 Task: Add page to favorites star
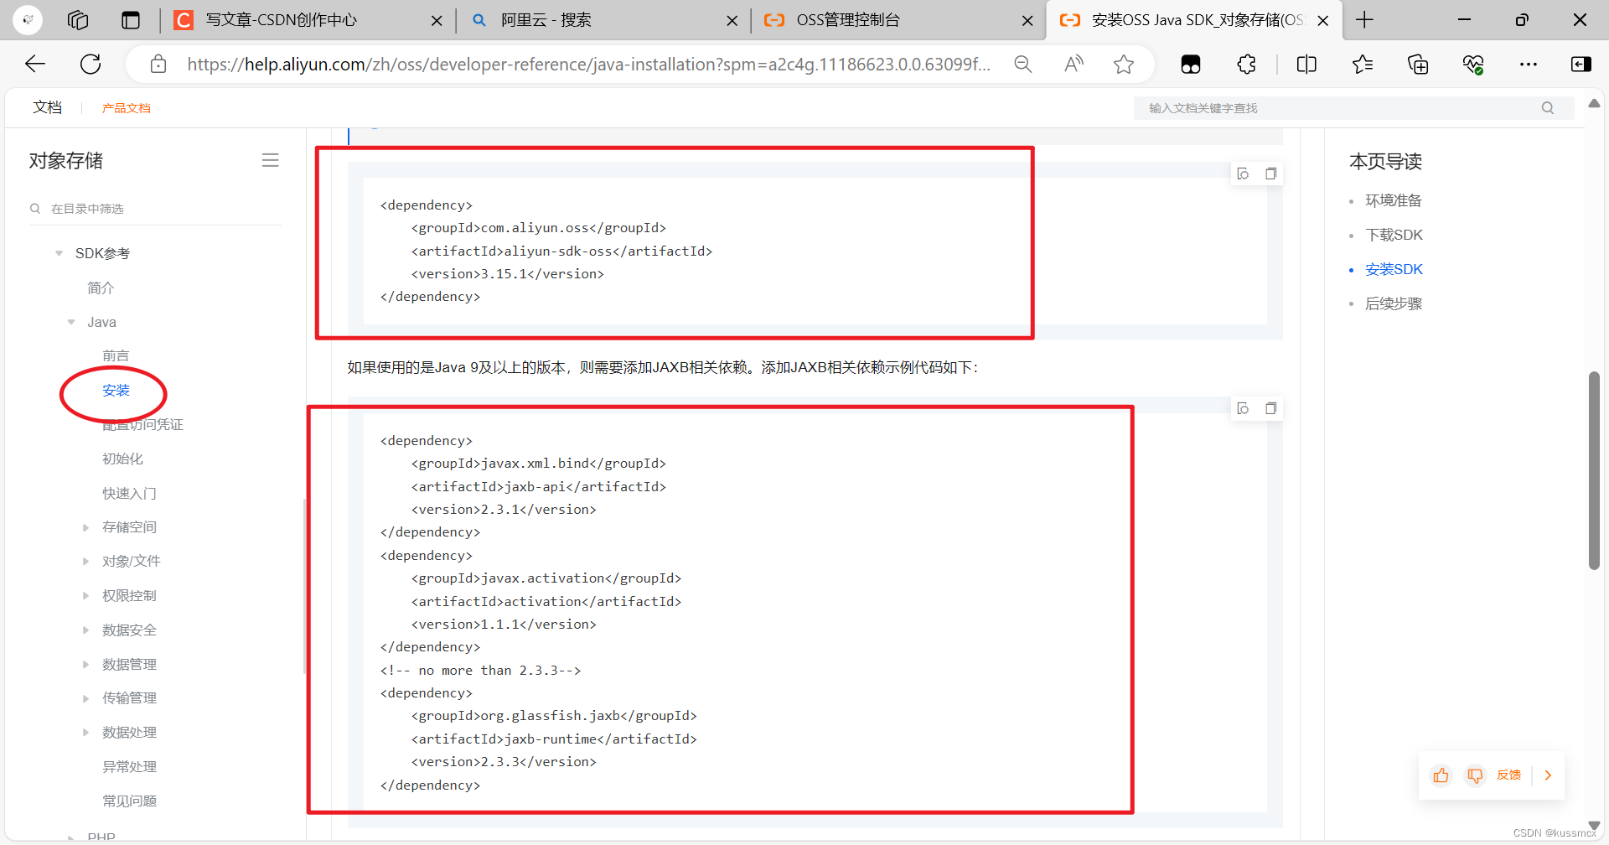click(x=1124, y=64)
